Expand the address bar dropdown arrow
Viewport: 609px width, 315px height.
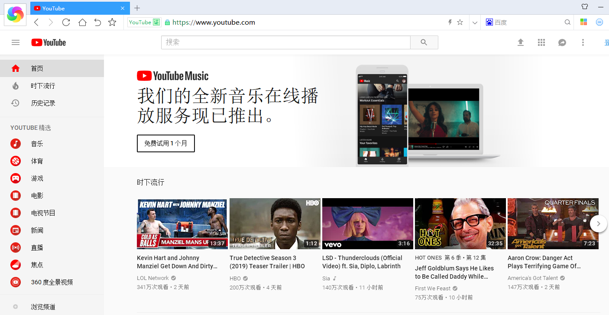point(475,22)
